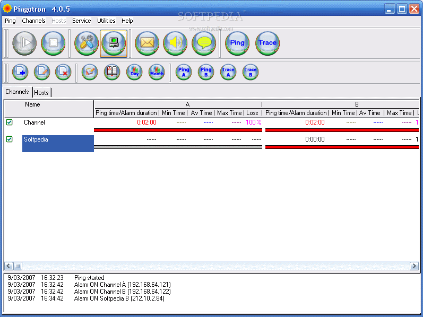
Task: Click the Ping B button
Action: pyautogui.click(x=206, y=72)
